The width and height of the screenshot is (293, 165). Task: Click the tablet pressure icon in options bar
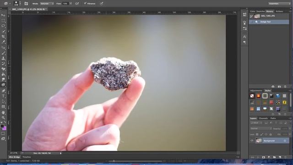point(101,4)
